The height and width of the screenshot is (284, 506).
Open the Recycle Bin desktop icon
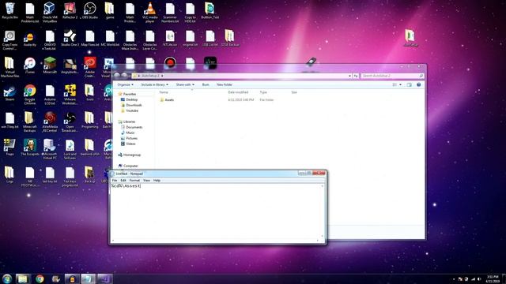[x=9, y=10]
